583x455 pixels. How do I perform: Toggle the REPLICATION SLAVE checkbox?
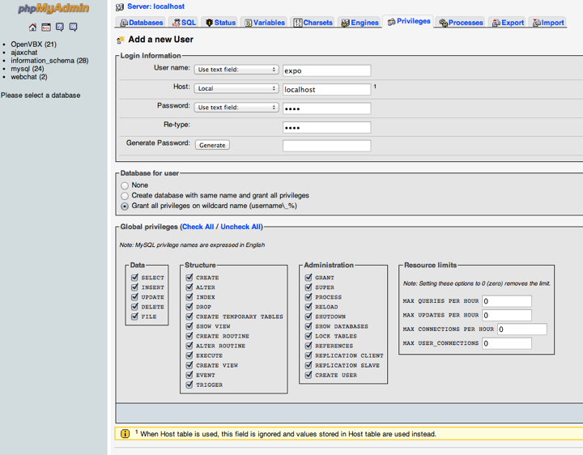[x=309, y=365]
